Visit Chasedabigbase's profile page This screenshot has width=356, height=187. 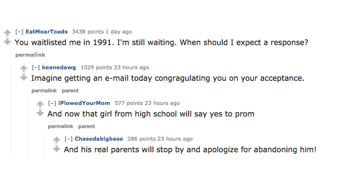(x=99, y=139)
